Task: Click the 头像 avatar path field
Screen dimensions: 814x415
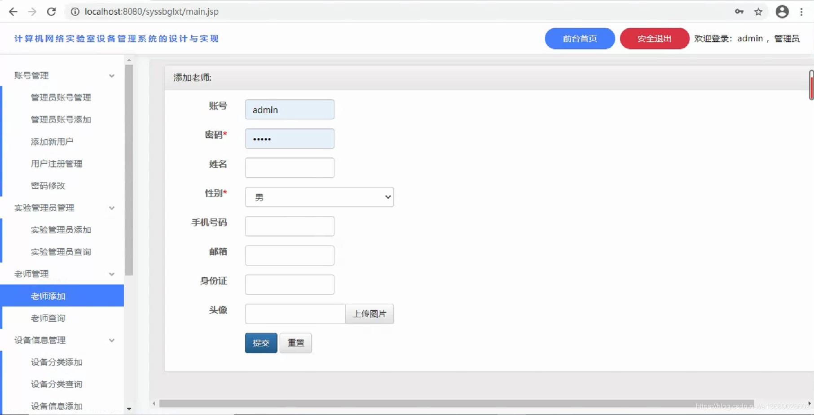Action: 295,314
